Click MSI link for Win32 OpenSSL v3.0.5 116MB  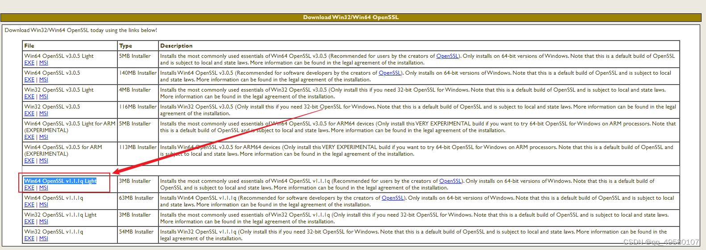[x=43, y=113]
